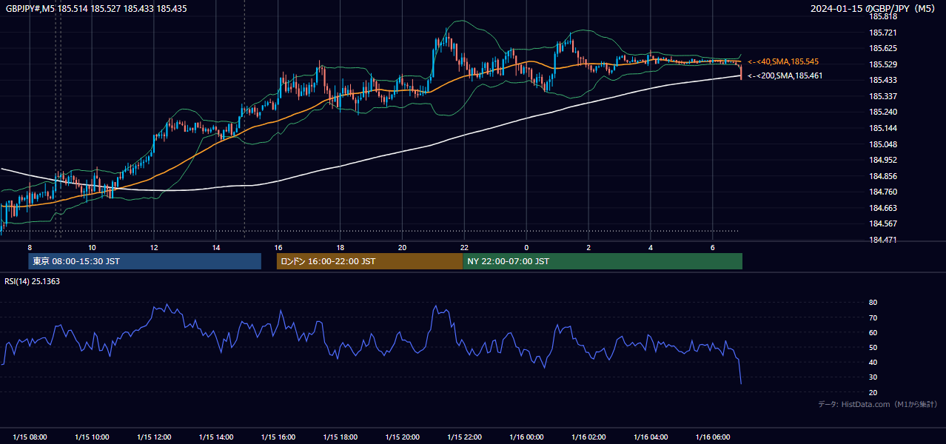Click price axis value 185.433
This screenshot has width=946, height=444.
click(882, 80)
